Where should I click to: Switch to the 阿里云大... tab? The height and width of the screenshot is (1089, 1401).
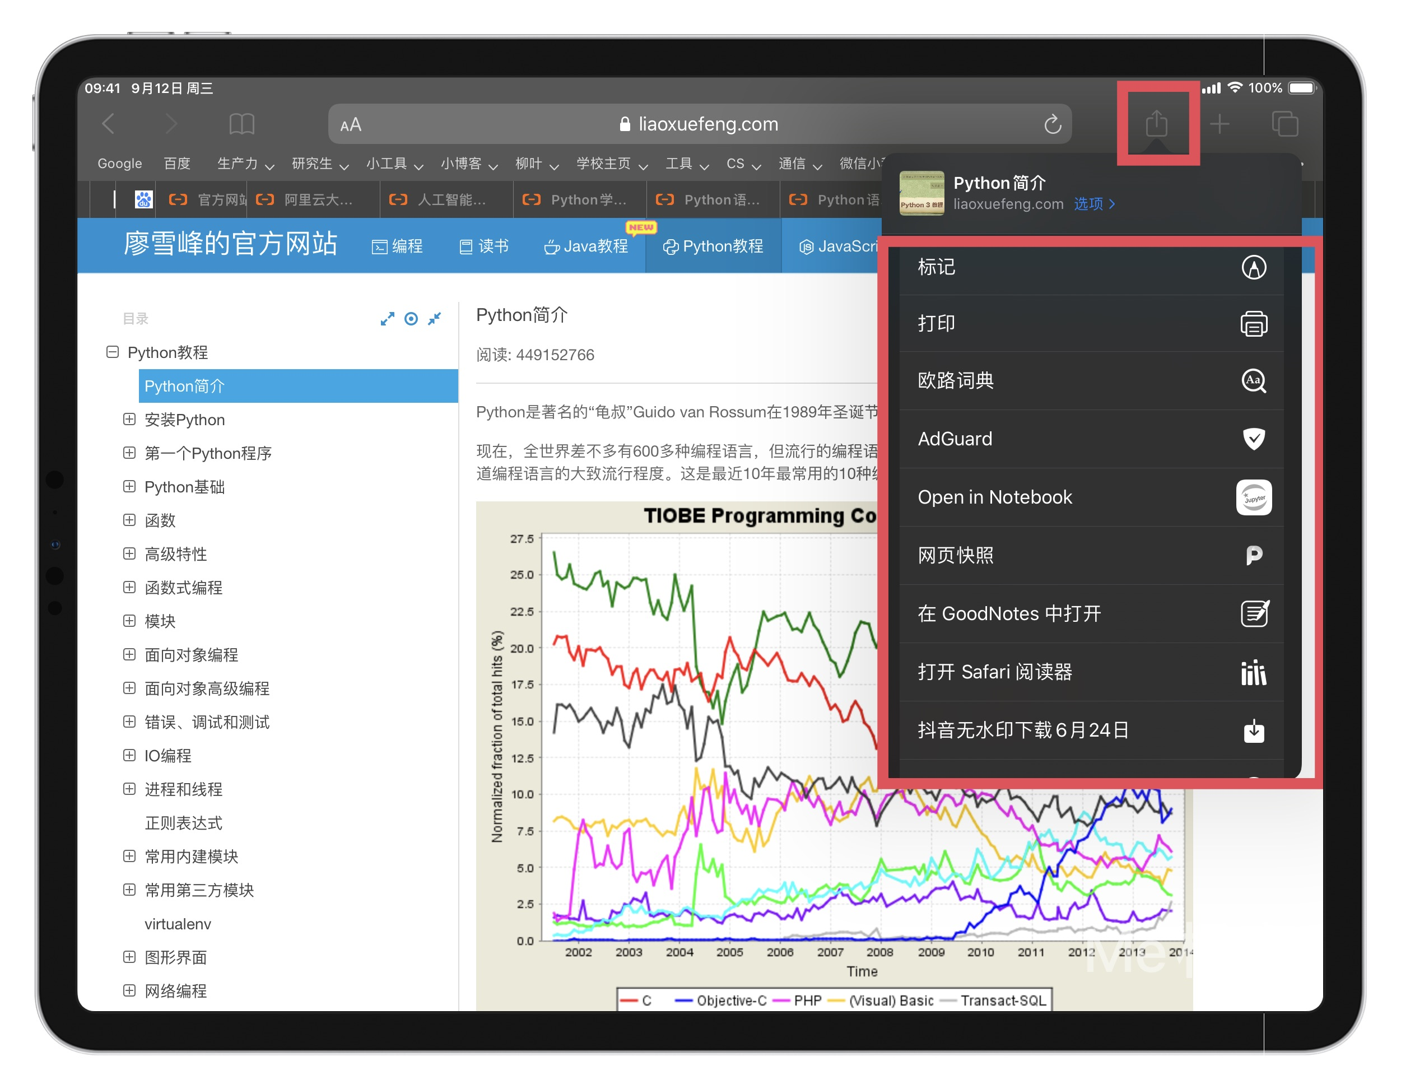pos(313,199)
